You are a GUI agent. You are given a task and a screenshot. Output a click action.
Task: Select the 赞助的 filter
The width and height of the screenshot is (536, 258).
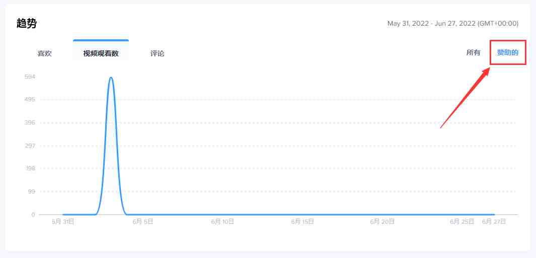click(507, 52)
